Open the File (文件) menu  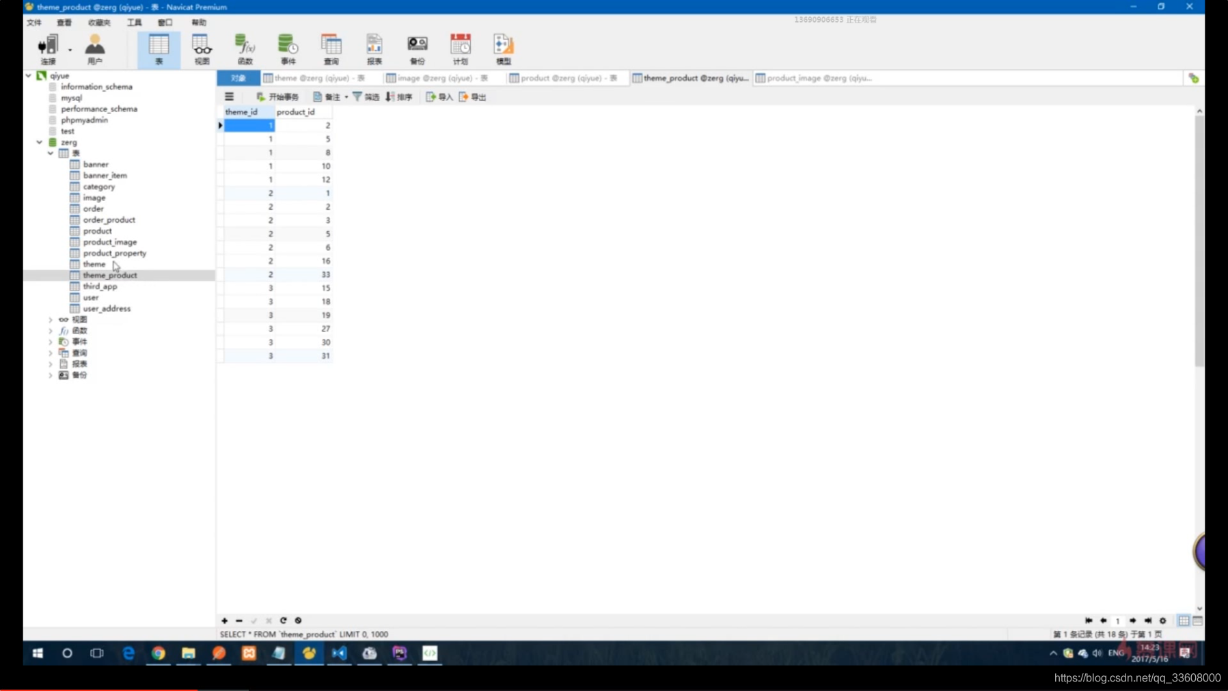tap(34, 23)
